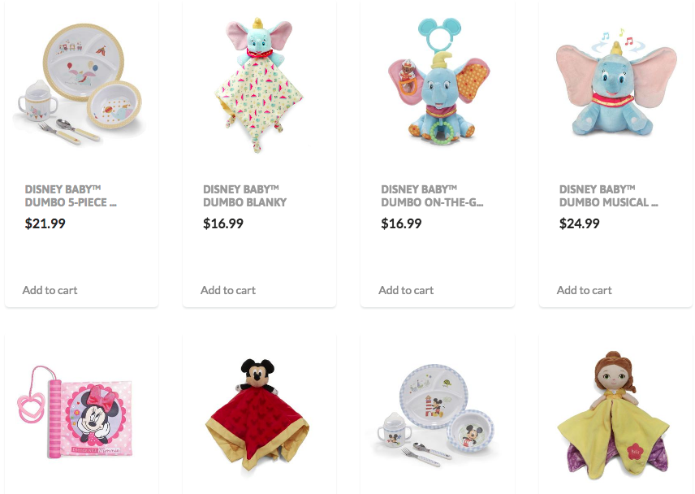Select the $24.99 price of Dumbo Musical

point(580,223)
